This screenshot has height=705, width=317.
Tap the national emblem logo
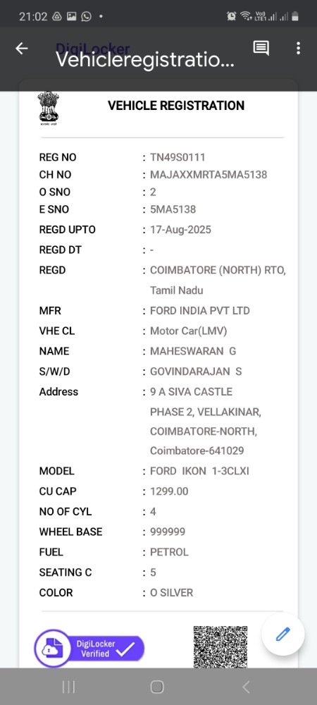point(48,108)
